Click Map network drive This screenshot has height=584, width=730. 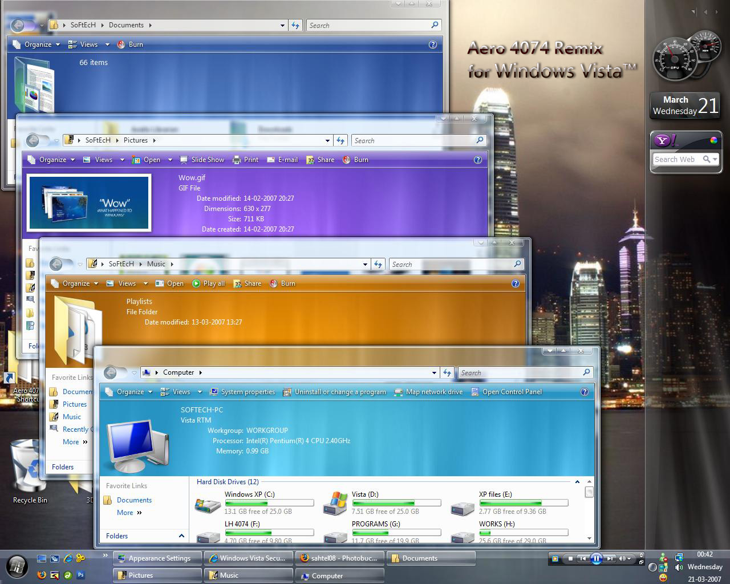pos(428,392)
